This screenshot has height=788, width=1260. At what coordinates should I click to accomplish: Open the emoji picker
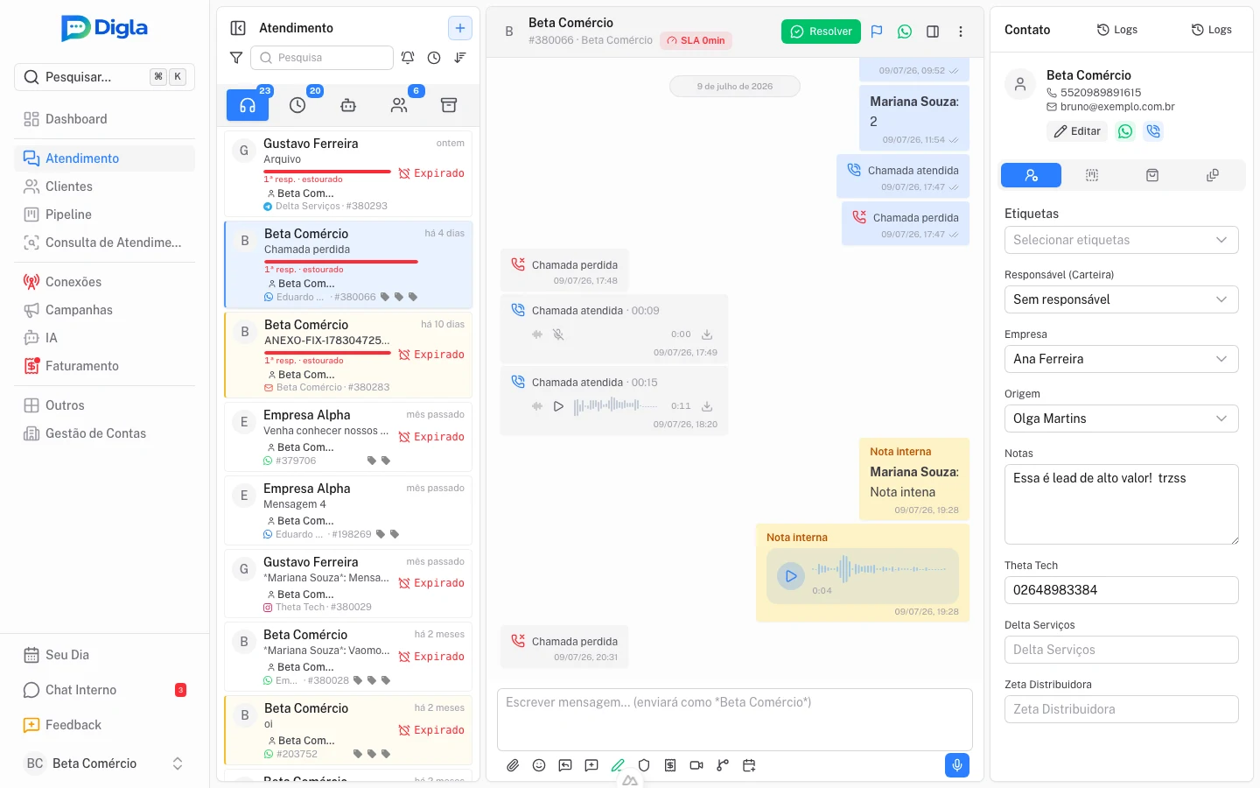point(539,765)
